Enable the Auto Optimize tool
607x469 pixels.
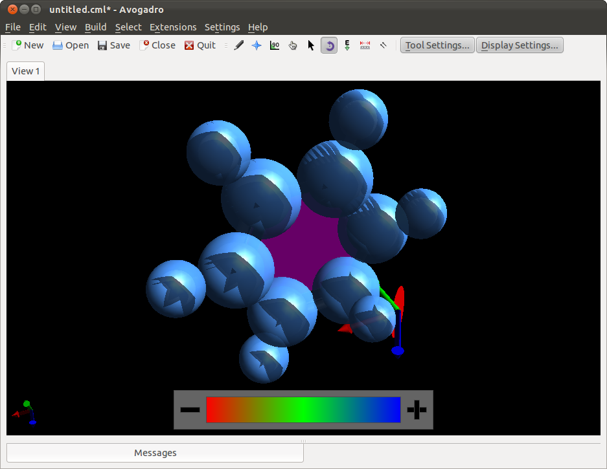coord(347,45)
